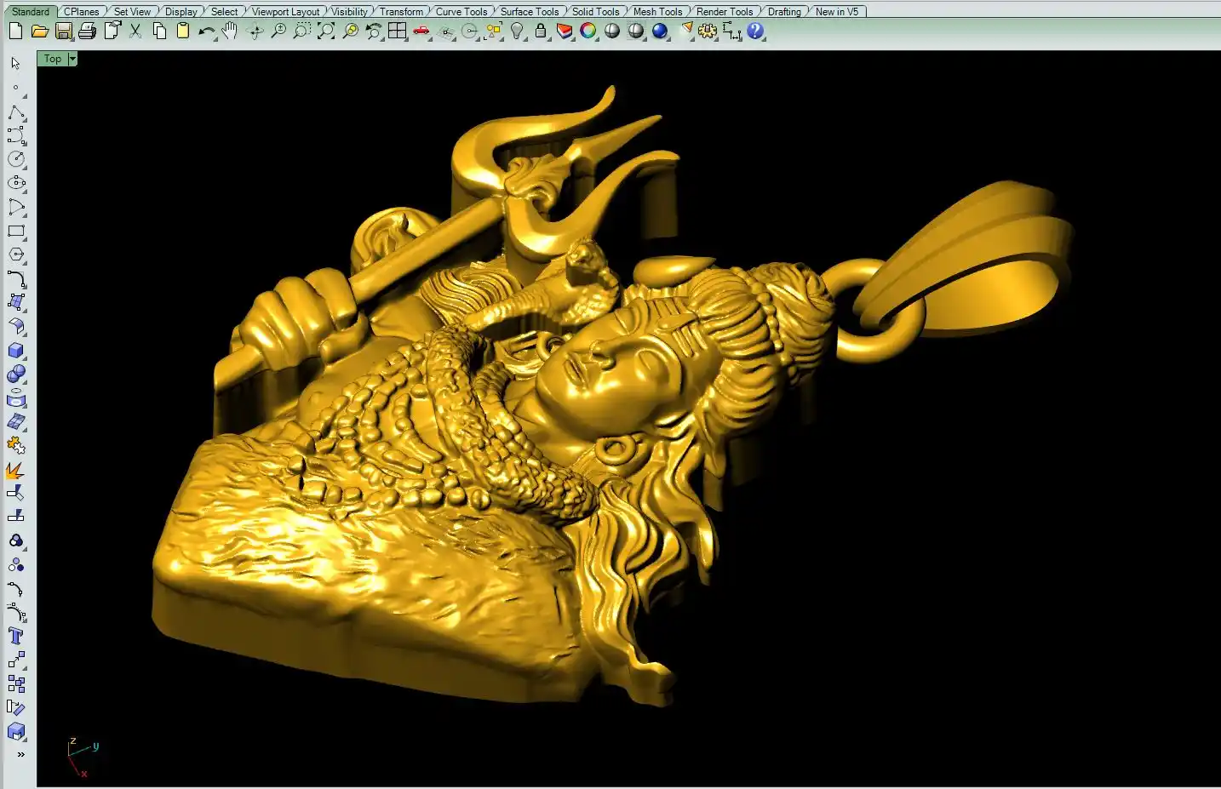Toggle the shaded viewport sphere icon
Image resolution: width=1221 pixels, height=789 pixels.
(612, 31)
